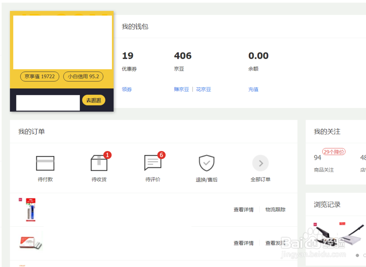Click the 京享值 19722 pill
Image resolution: width=366 pixels, height=267 pixels.
[39, 77]
